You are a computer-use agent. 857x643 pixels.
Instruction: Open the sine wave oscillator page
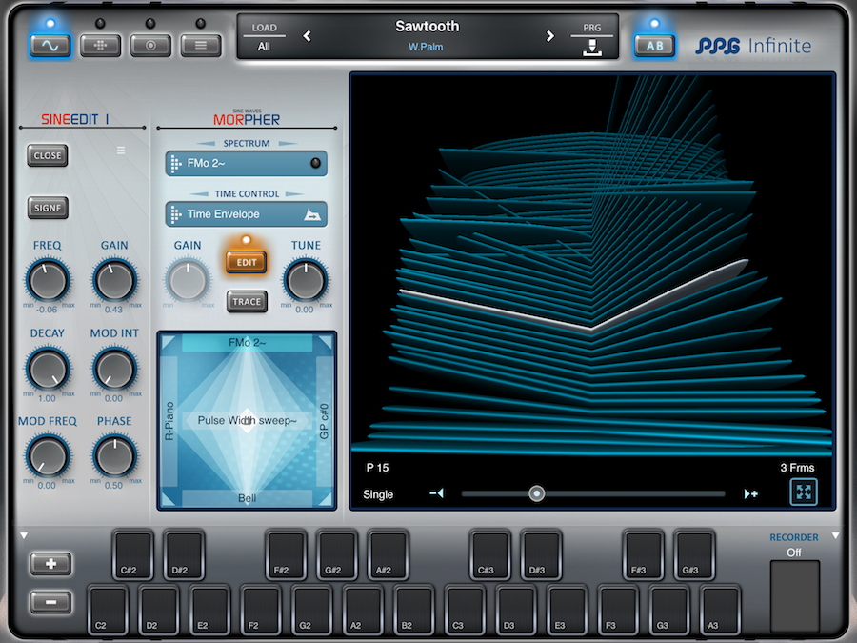pos(50,46)
